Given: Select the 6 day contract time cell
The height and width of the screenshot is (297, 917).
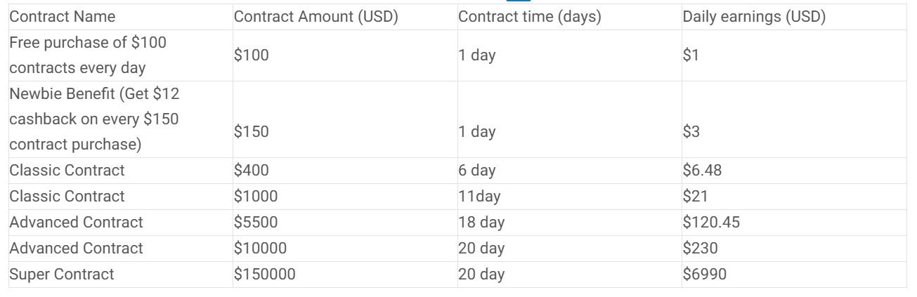Looking at the screenshot, I should tap(476, 170).
